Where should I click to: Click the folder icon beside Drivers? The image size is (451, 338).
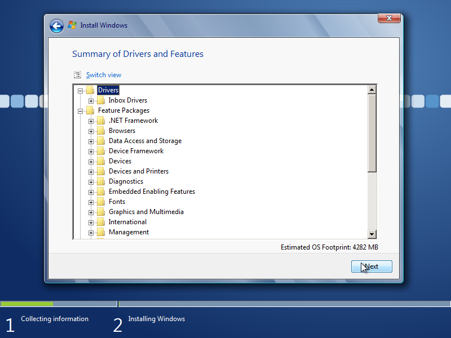point(91,90)
